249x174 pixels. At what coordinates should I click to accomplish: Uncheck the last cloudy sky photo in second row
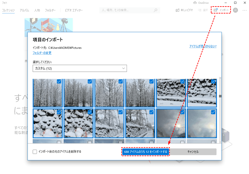pyautogui.click(x=213, y=112)
